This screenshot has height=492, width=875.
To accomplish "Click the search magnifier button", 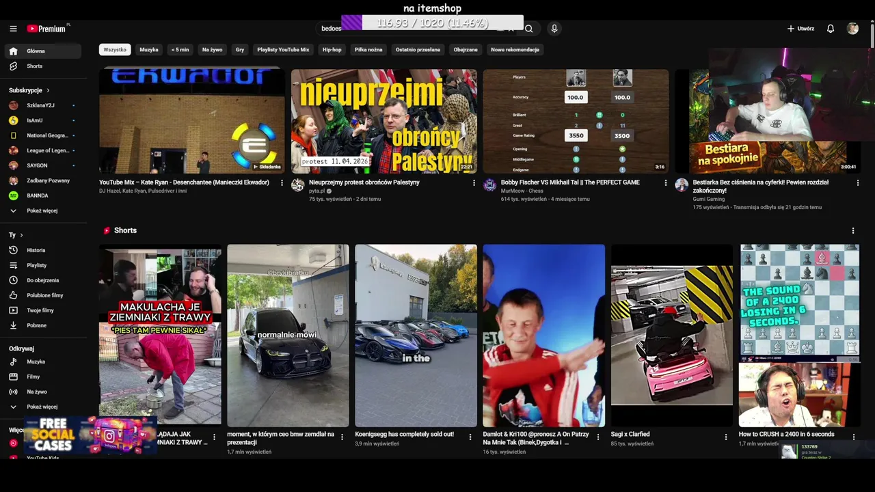I will pos(528,29).
